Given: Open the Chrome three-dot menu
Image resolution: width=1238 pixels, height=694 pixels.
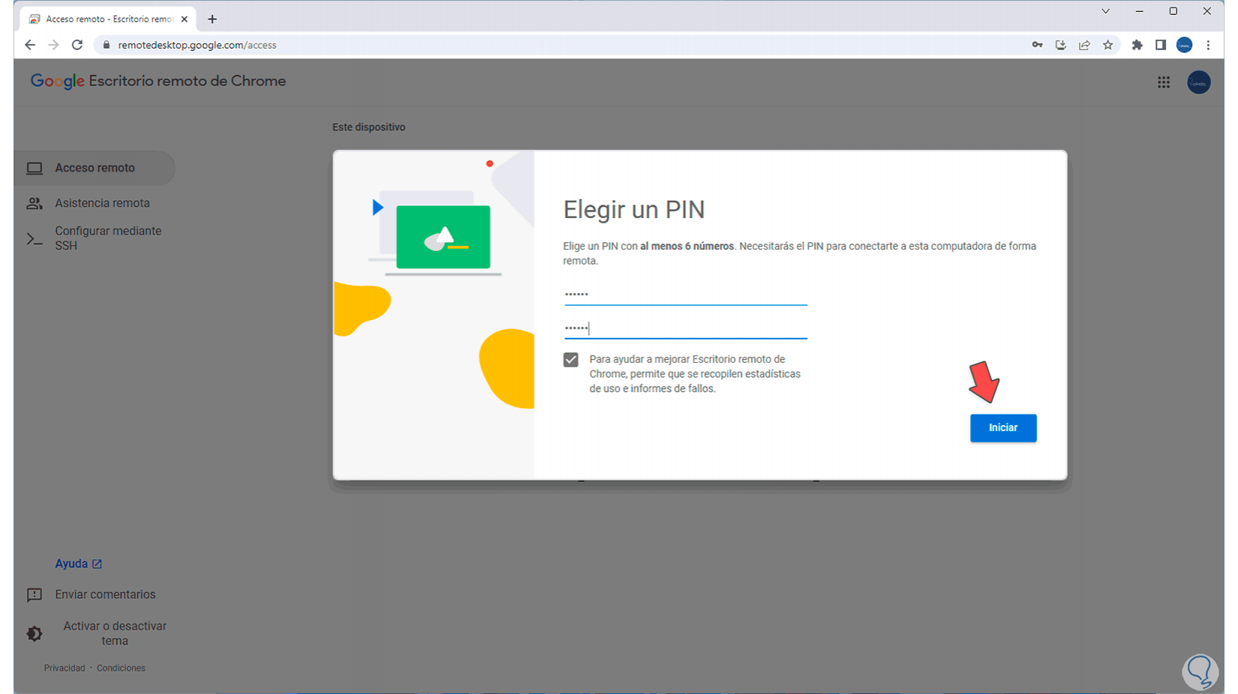Looking at the screenshot, I should coord(1208,45).
